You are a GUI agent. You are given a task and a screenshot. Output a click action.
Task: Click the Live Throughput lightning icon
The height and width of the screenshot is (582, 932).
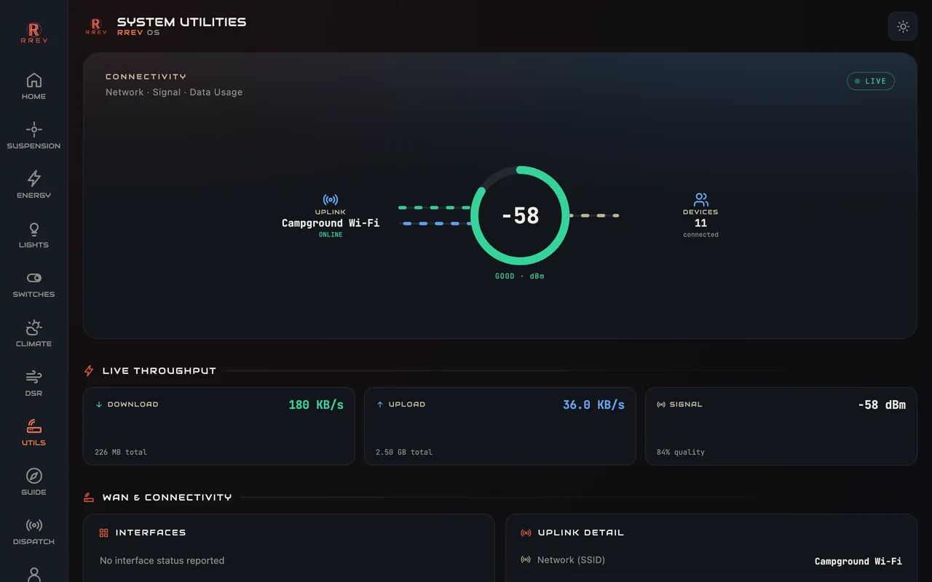click(x=89, y=371)
